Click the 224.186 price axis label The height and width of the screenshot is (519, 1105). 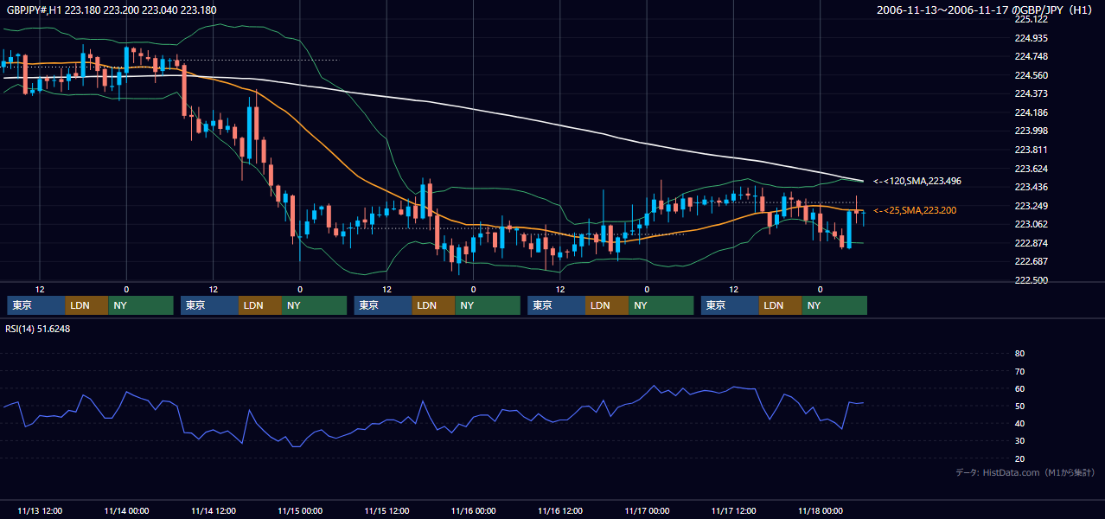click(1032, 112)
